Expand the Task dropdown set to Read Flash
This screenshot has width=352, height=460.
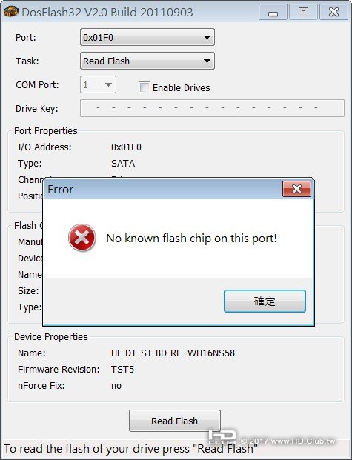pos(147,61)
